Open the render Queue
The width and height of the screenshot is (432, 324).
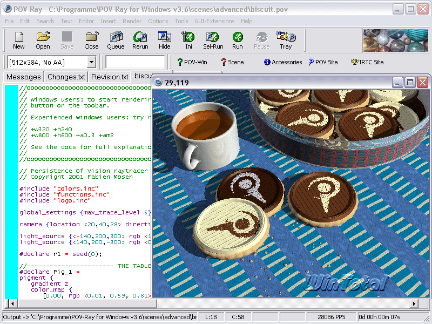[x=116, y=40]
